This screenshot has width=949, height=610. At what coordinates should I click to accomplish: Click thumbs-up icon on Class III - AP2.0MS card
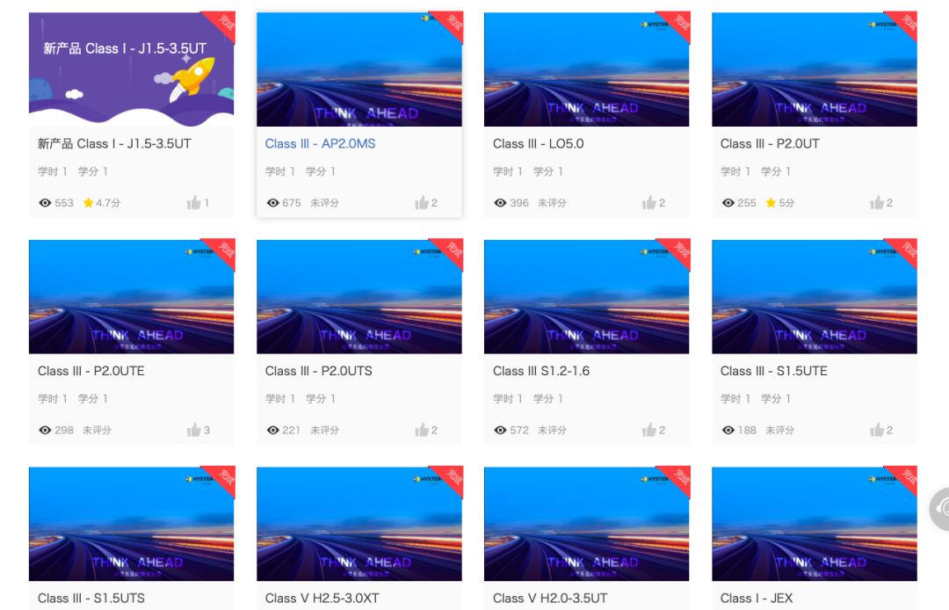point(422,202)
